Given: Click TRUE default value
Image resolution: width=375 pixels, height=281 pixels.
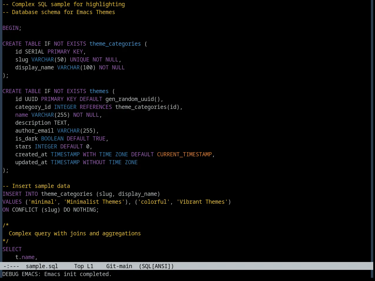Looking at the screenshot, I should pos(99,138).
